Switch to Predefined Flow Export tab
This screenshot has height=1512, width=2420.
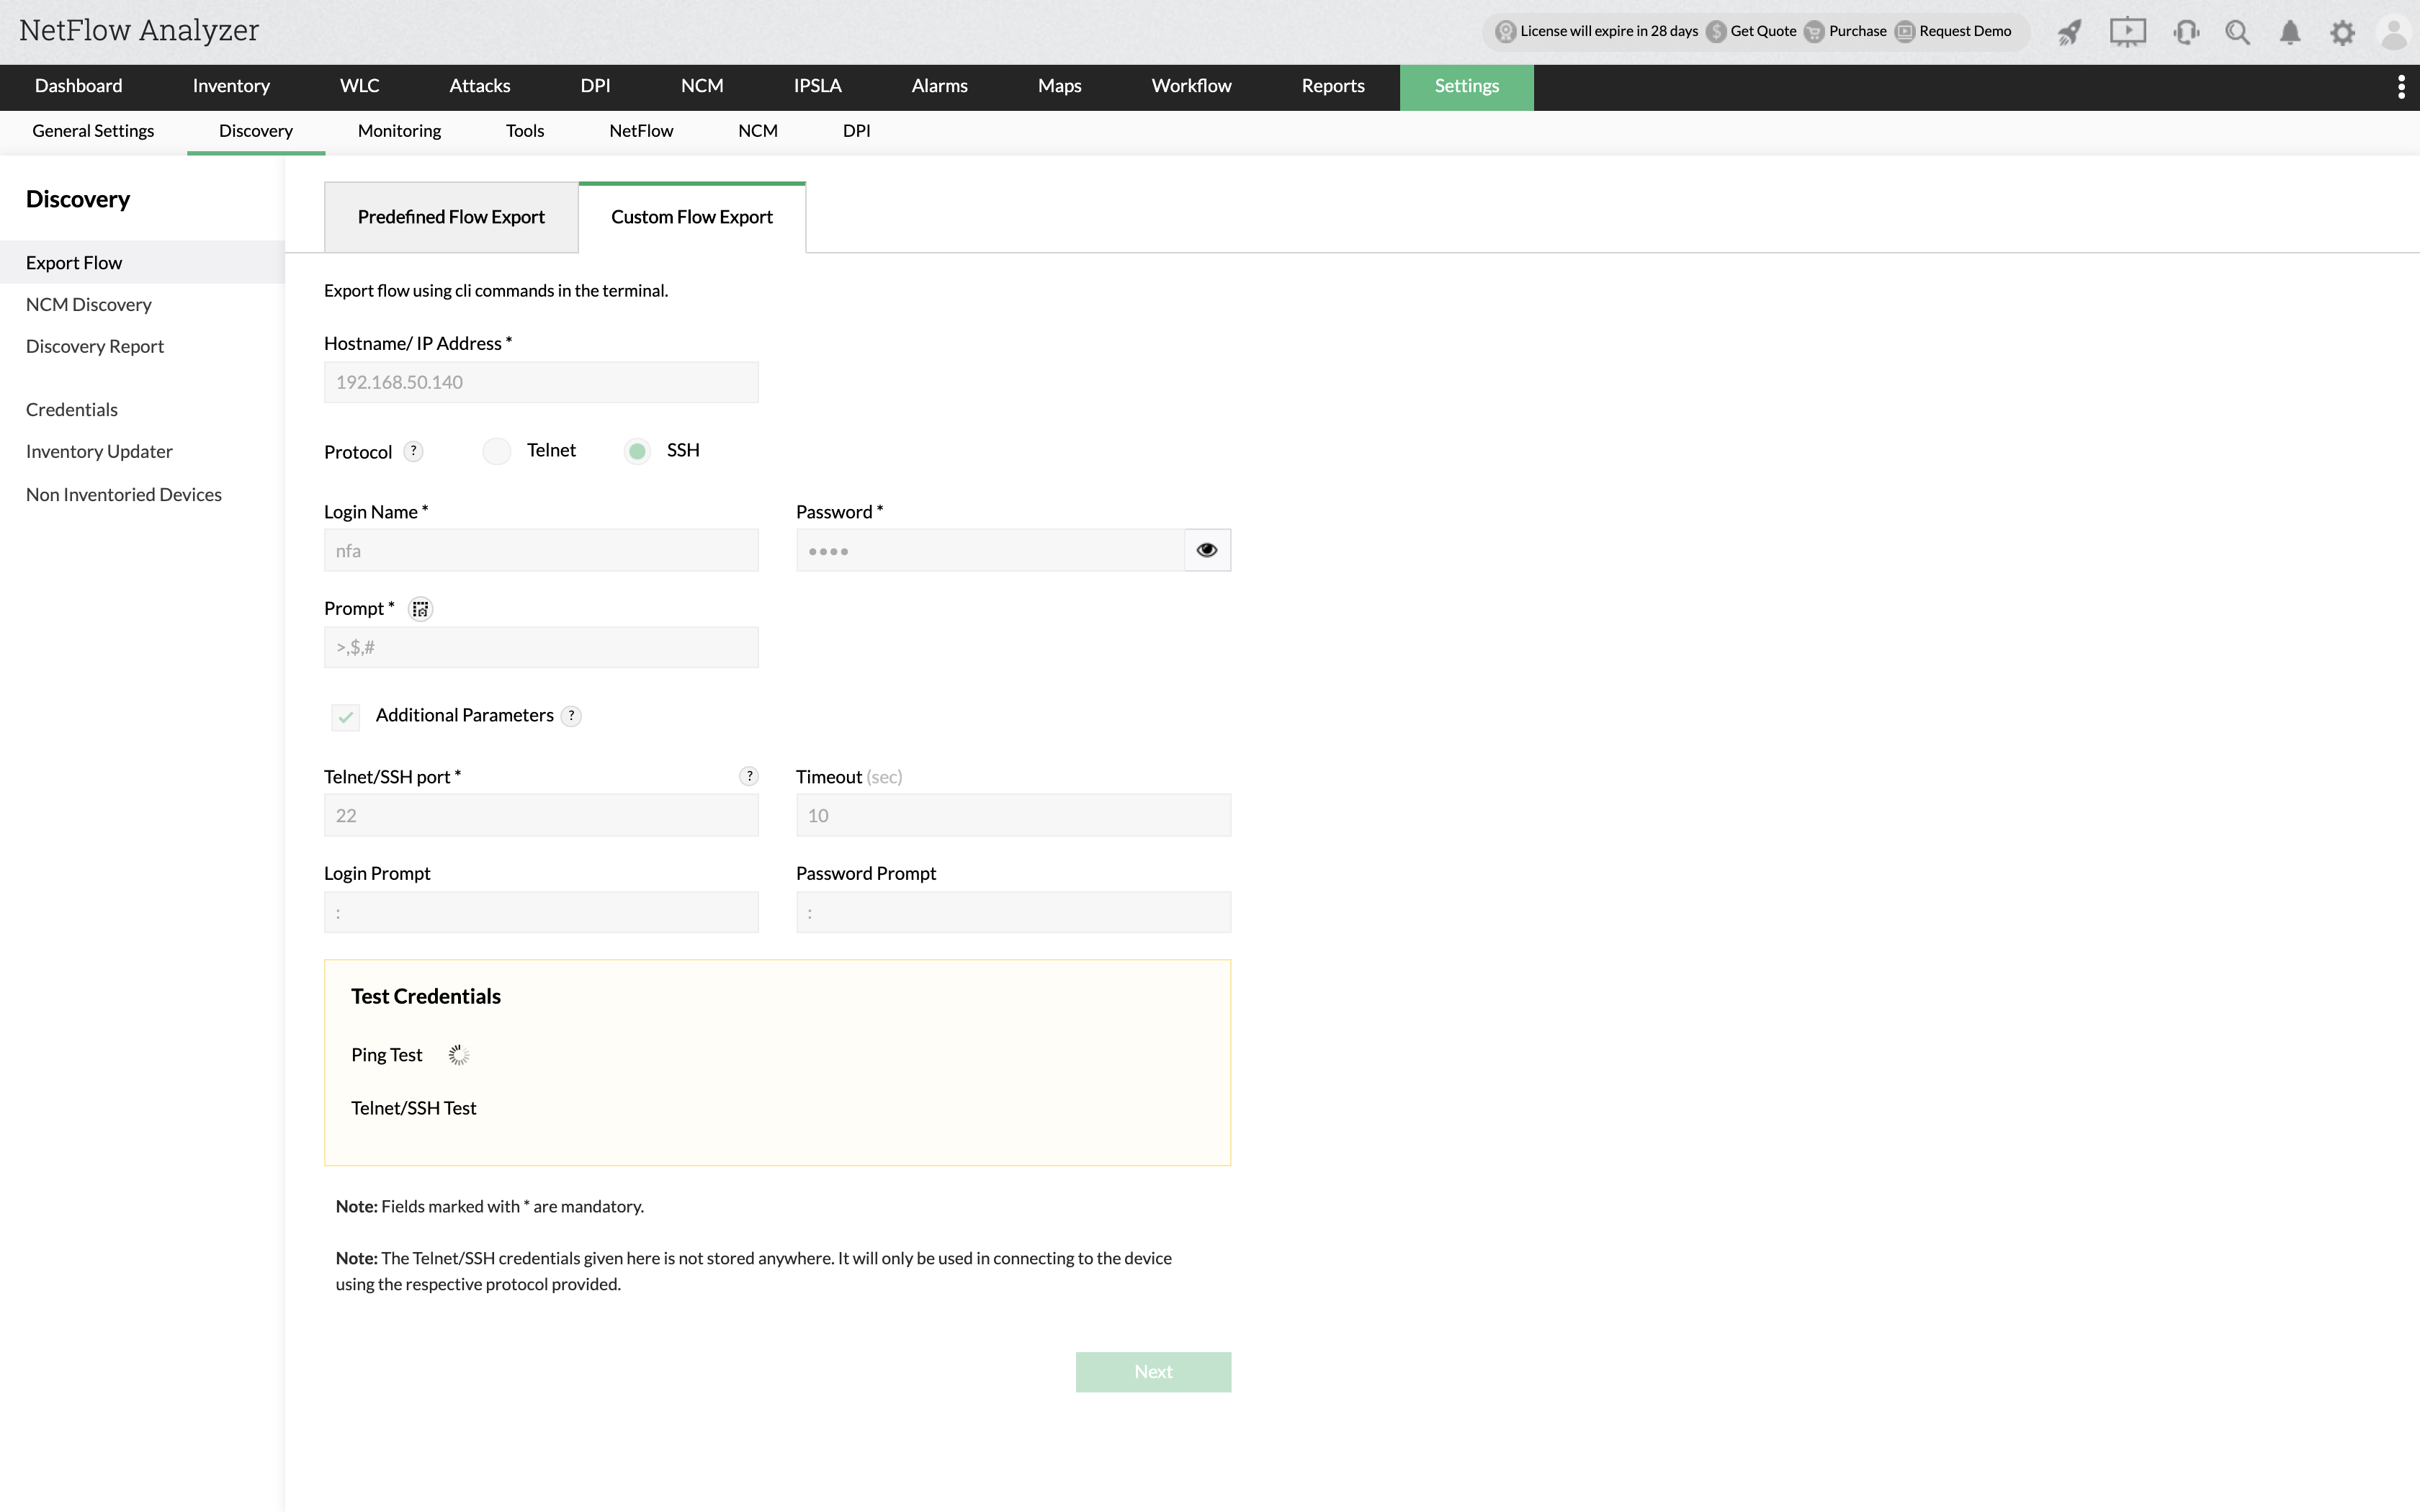(x=451, y=217)
